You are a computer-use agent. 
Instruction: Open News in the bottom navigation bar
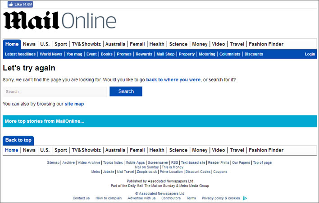tap(29, 150)
